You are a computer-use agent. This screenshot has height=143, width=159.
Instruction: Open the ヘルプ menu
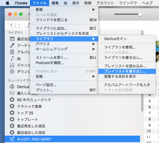147,3
